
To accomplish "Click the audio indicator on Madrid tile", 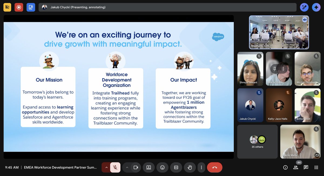I will 305,20.
